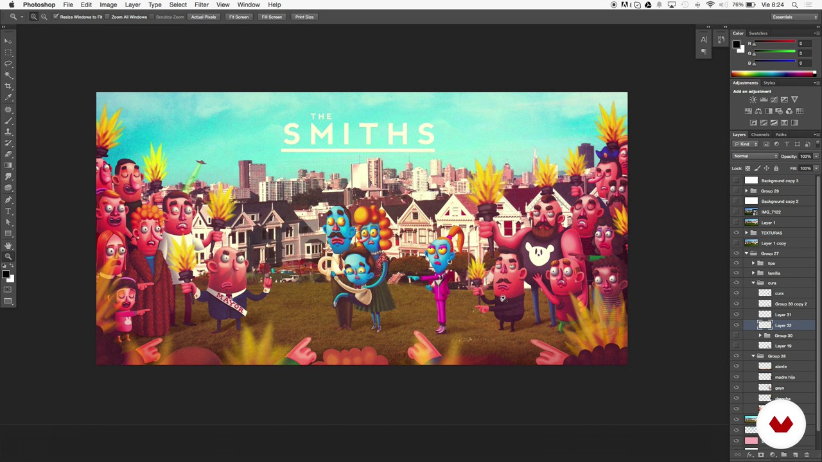Open the Image menu
This screenshot has height=462, width=822.
[x=108, y=4]
